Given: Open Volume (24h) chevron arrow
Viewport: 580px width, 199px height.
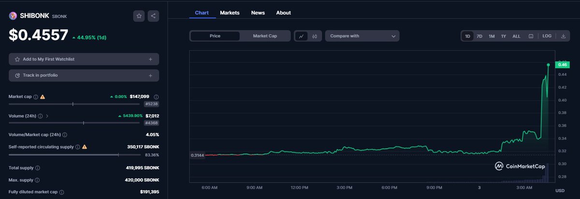Looking at the screenshot, I should (47, 116).
